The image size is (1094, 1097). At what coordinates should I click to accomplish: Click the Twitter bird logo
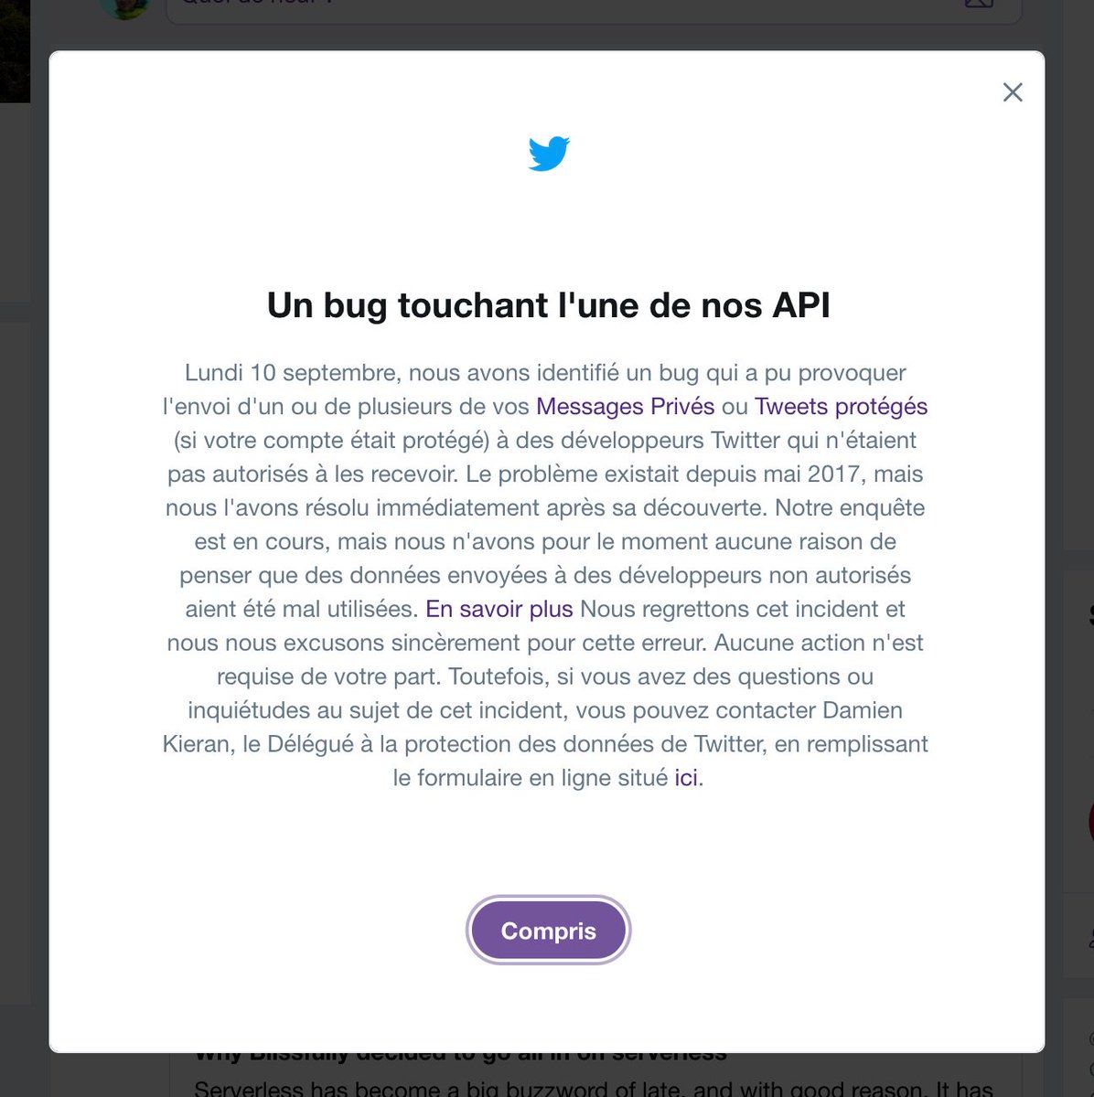pos(549,154)
